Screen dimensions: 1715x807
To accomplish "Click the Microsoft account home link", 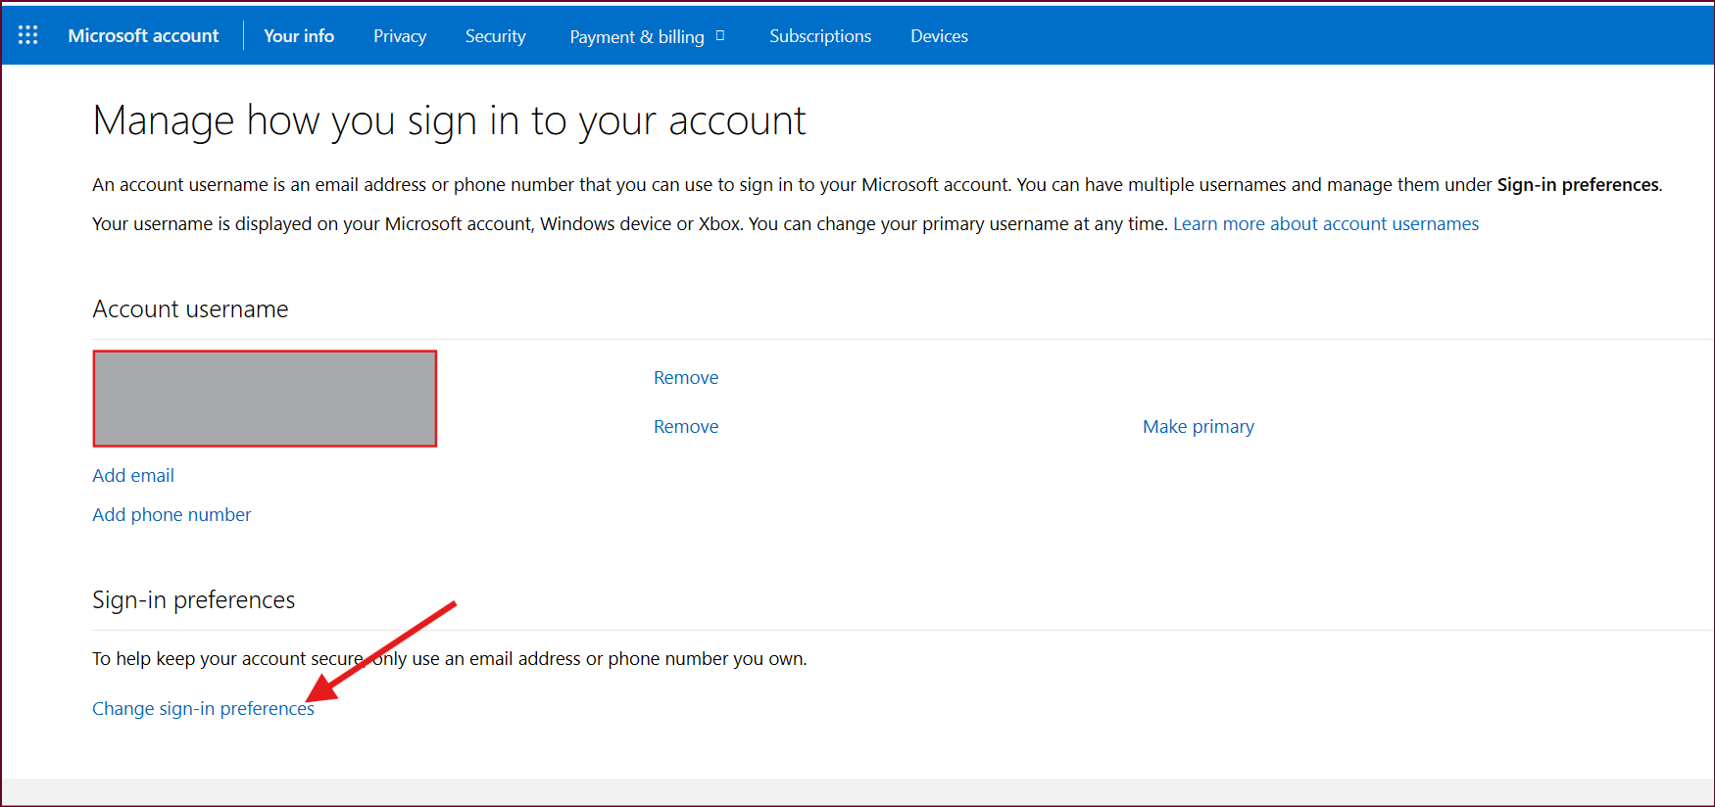I will click(144, 35).
